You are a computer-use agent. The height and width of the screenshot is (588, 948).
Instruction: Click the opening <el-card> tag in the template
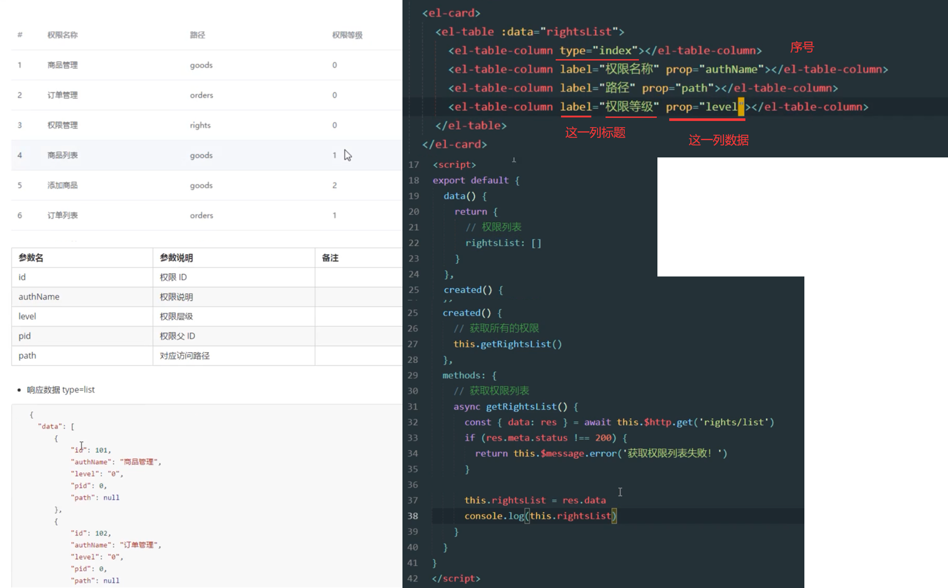tap(451, 13)
